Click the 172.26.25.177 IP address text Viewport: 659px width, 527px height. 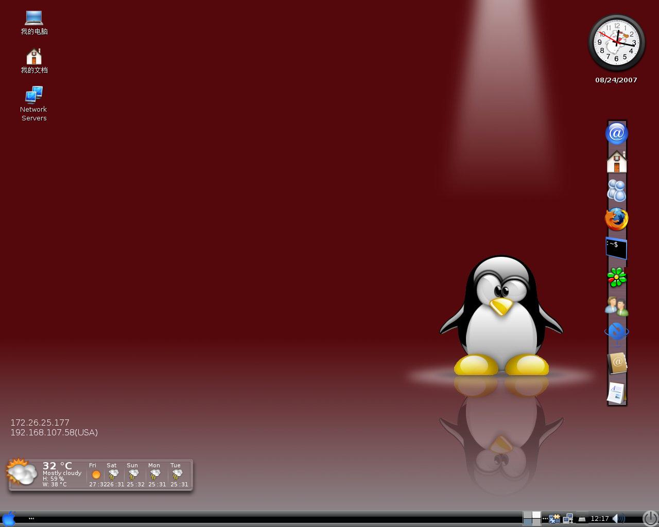[40, 423]
